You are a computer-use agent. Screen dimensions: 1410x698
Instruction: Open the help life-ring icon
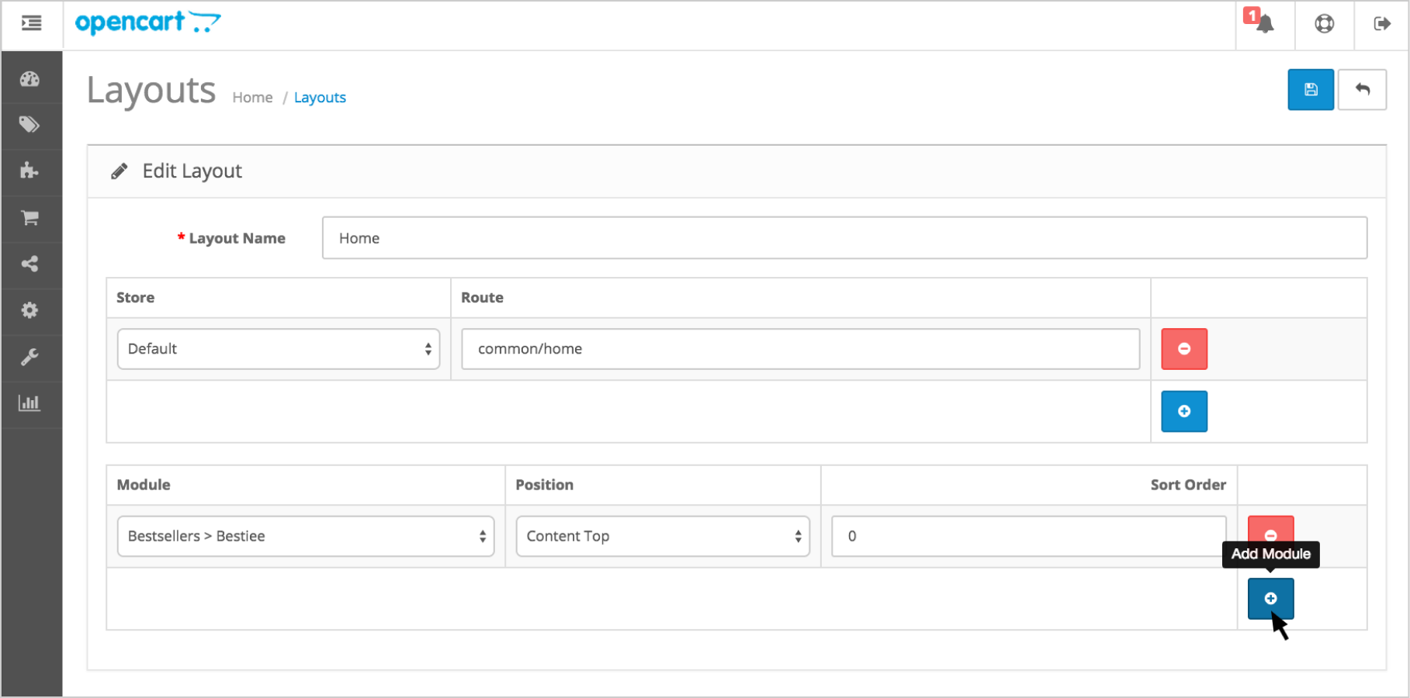coord(1324,24)
